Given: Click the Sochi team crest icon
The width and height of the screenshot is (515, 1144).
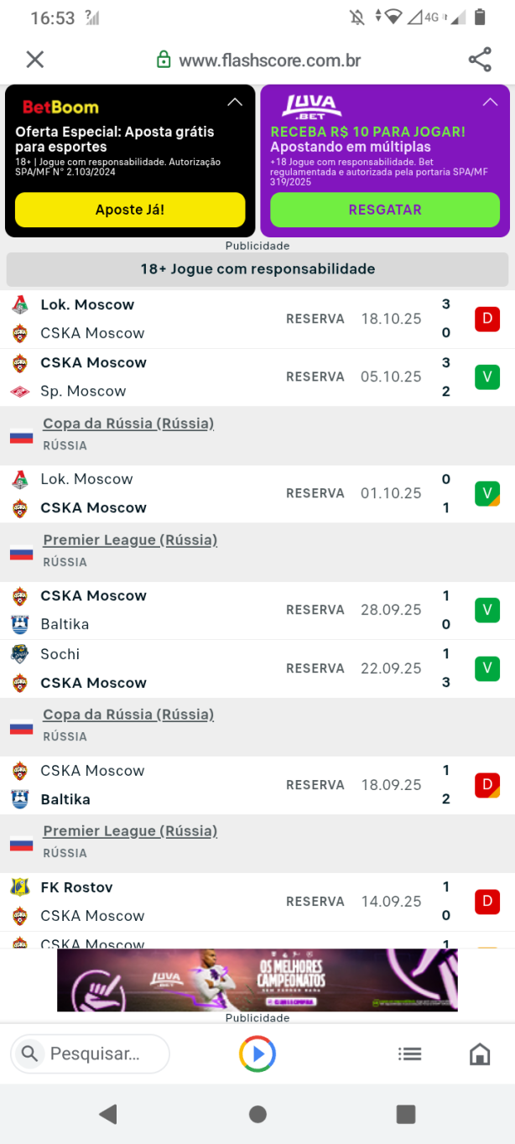Looking at the screenshot, I should [20, 654].
